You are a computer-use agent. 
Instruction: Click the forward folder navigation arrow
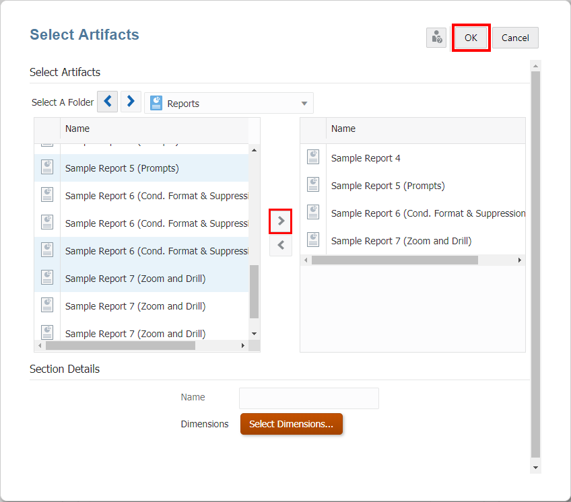coord(131,102)
